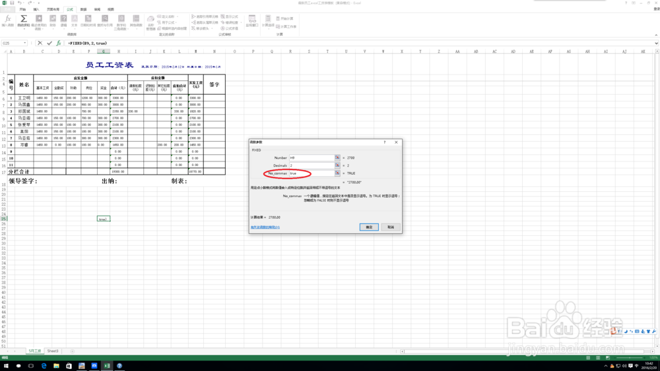660x371 pixels.
Task: Collapse dialog via Decimals field range selector
Action: click(x=337, y=165)
